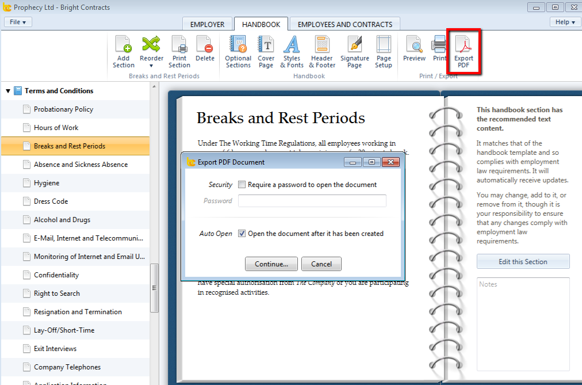The height and width of the screenshot is (385, 582).
Task: Open the Reorder sections tool
Action: coord(151,52)
